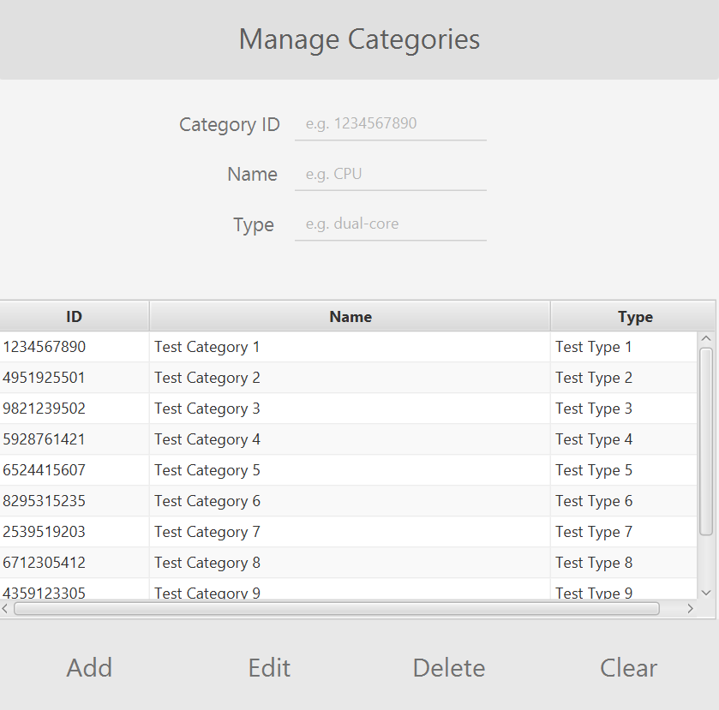The height and width of the screenshot is (710, 719).
Task: Click the down arrow on the vertical scrollbar
Action: point(707,593)
